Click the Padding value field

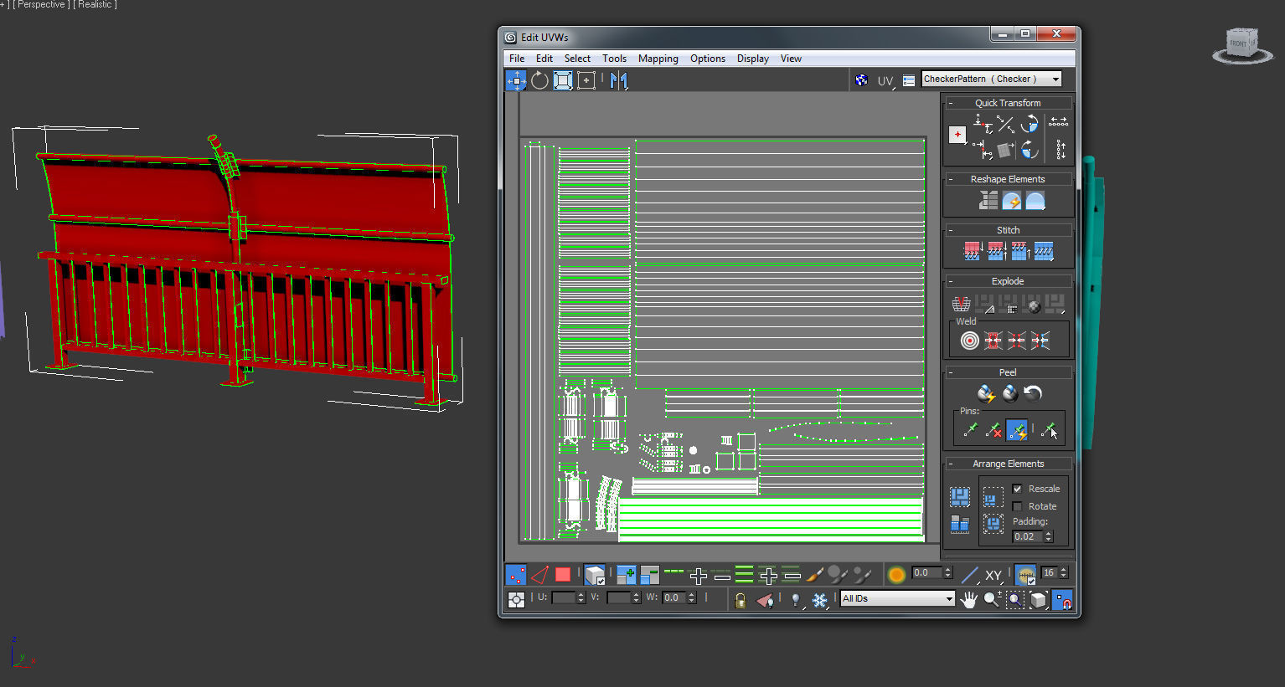pyautogui.click(x=1027, y=536)
